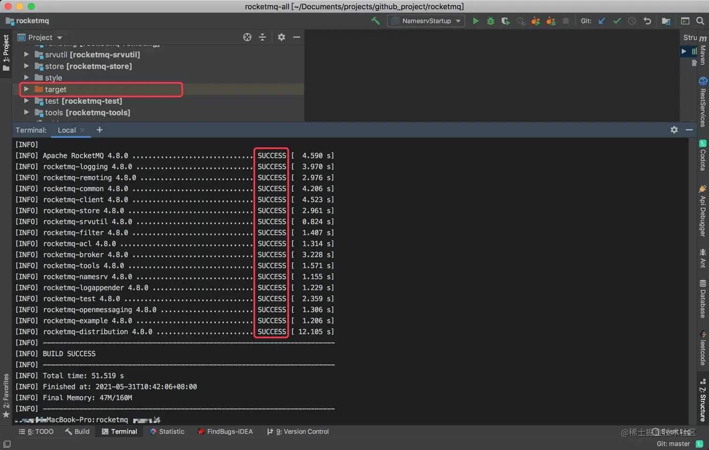Expand the style folder
Viewport: 709px width, 450px height.
coord(26,77)
